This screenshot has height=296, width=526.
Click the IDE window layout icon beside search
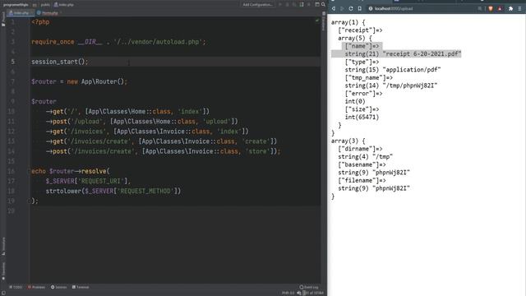coord(317,4)
